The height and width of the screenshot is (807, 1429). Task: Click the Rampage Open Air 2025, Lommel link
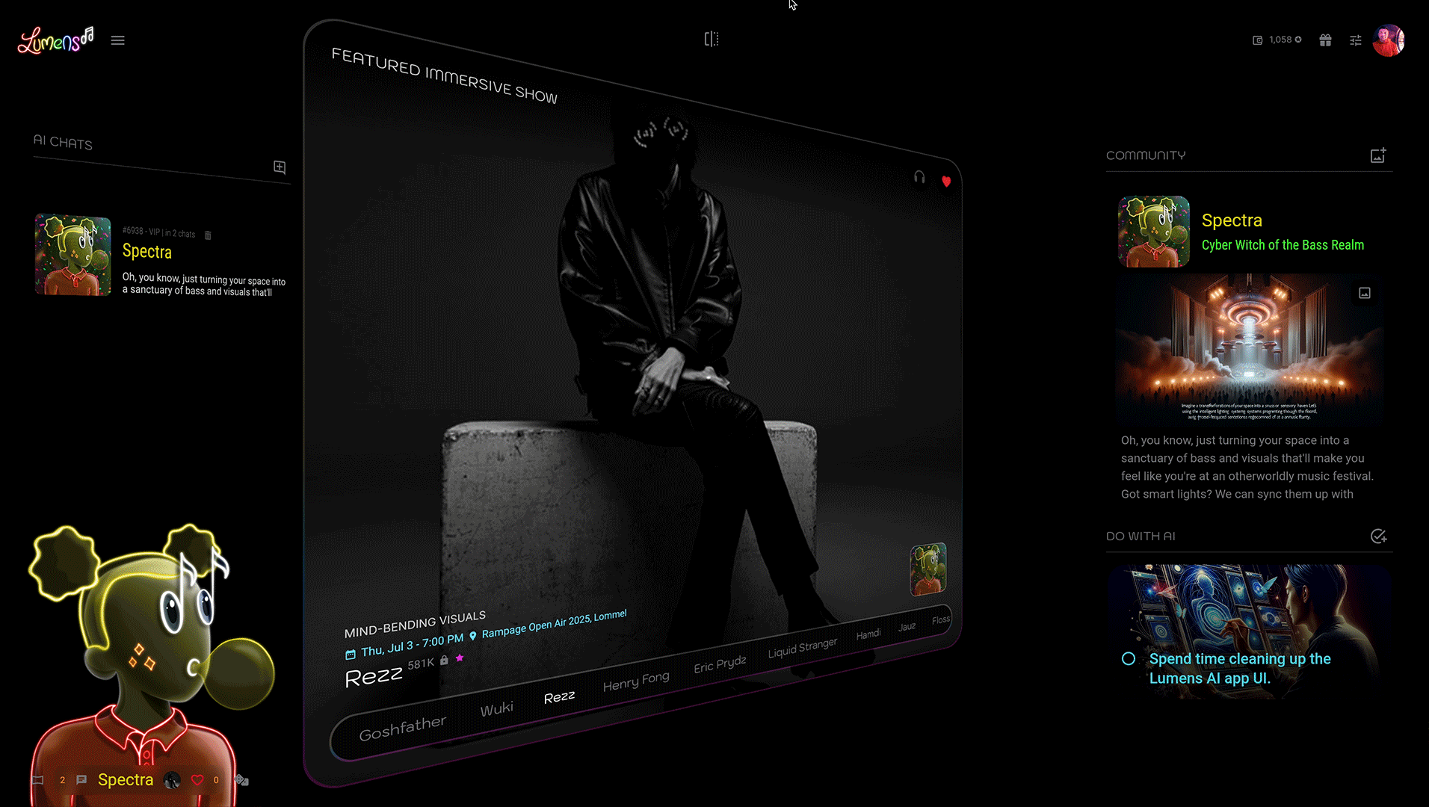point(554,624)
